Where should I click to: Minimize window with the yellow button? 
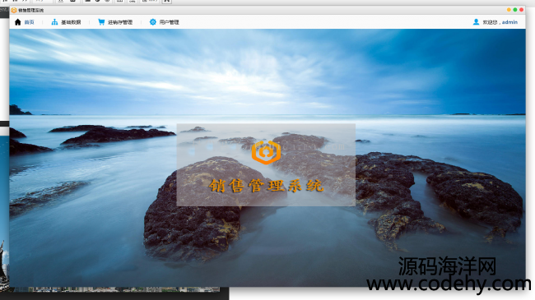509,10
